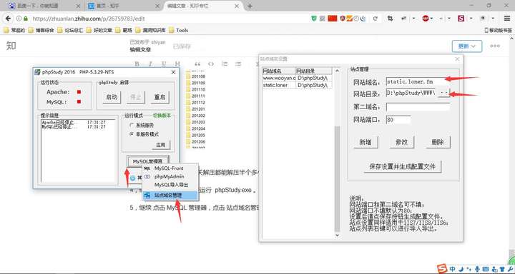The image size is (515, 274).
Task: Expand the 更新 dropdown button
Action: [x=466, y=46]
